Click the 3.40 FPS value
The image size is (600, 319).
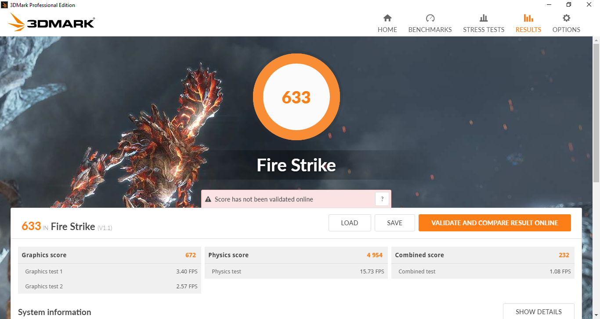pyautogui.click(x=187, y=271)
